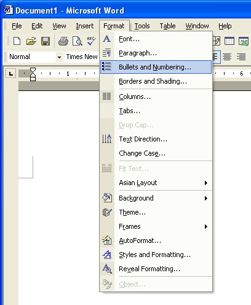Click the Insert Excel Worksheet icon
This screenshot has height=305, width=251.
pyautogui.click(x=244, y=41)
